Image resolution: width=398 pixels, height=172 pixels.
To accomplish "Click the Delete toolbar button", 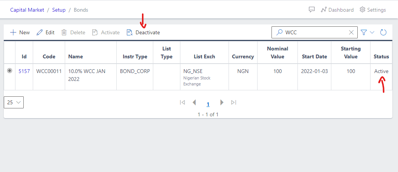I will pos(73,32).
